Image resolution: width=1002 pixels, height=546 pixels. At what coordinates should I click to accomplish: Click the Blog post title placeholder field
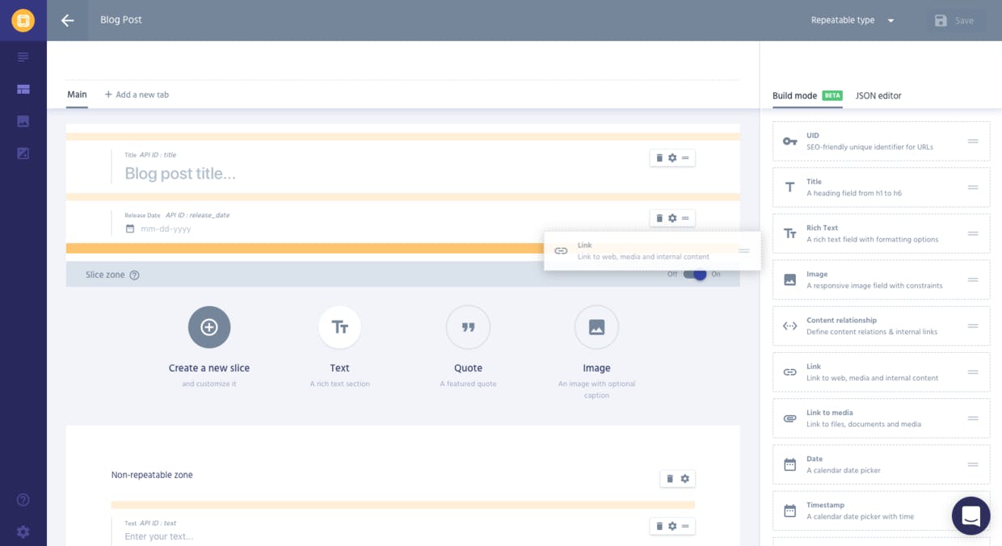coord(180,174)
